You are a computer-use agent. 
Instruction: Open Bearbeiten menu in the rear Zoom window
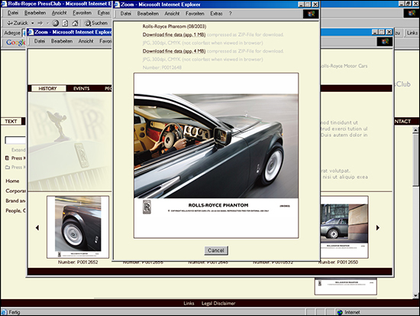[x=62, y=41]
